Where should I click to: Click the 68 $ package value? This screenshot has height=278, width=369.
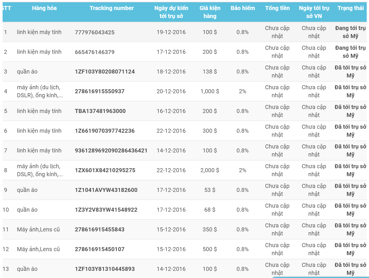click(210, 210)
